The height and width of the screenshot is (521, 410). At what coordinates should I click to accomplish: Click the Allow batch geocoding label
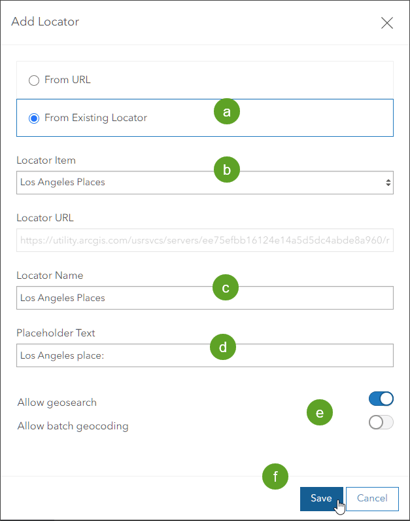click(x=73, y=426)
